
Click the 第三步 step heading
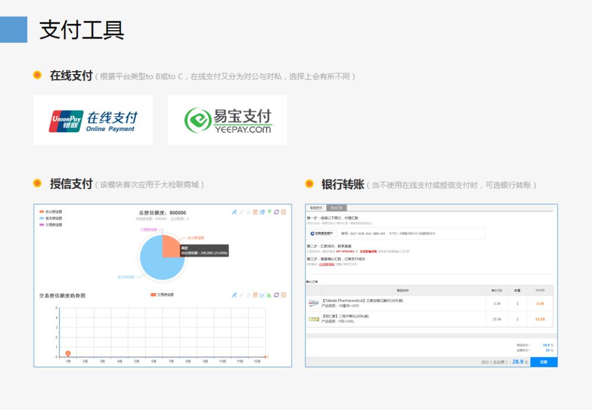click(x=336, y=260)
